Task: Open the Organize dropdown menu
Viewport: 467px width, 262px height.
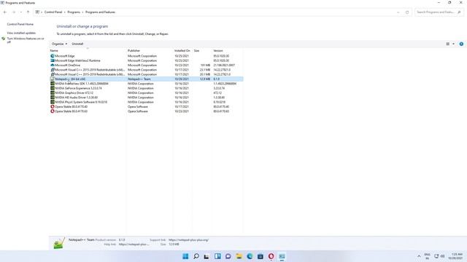Action: 59,44
